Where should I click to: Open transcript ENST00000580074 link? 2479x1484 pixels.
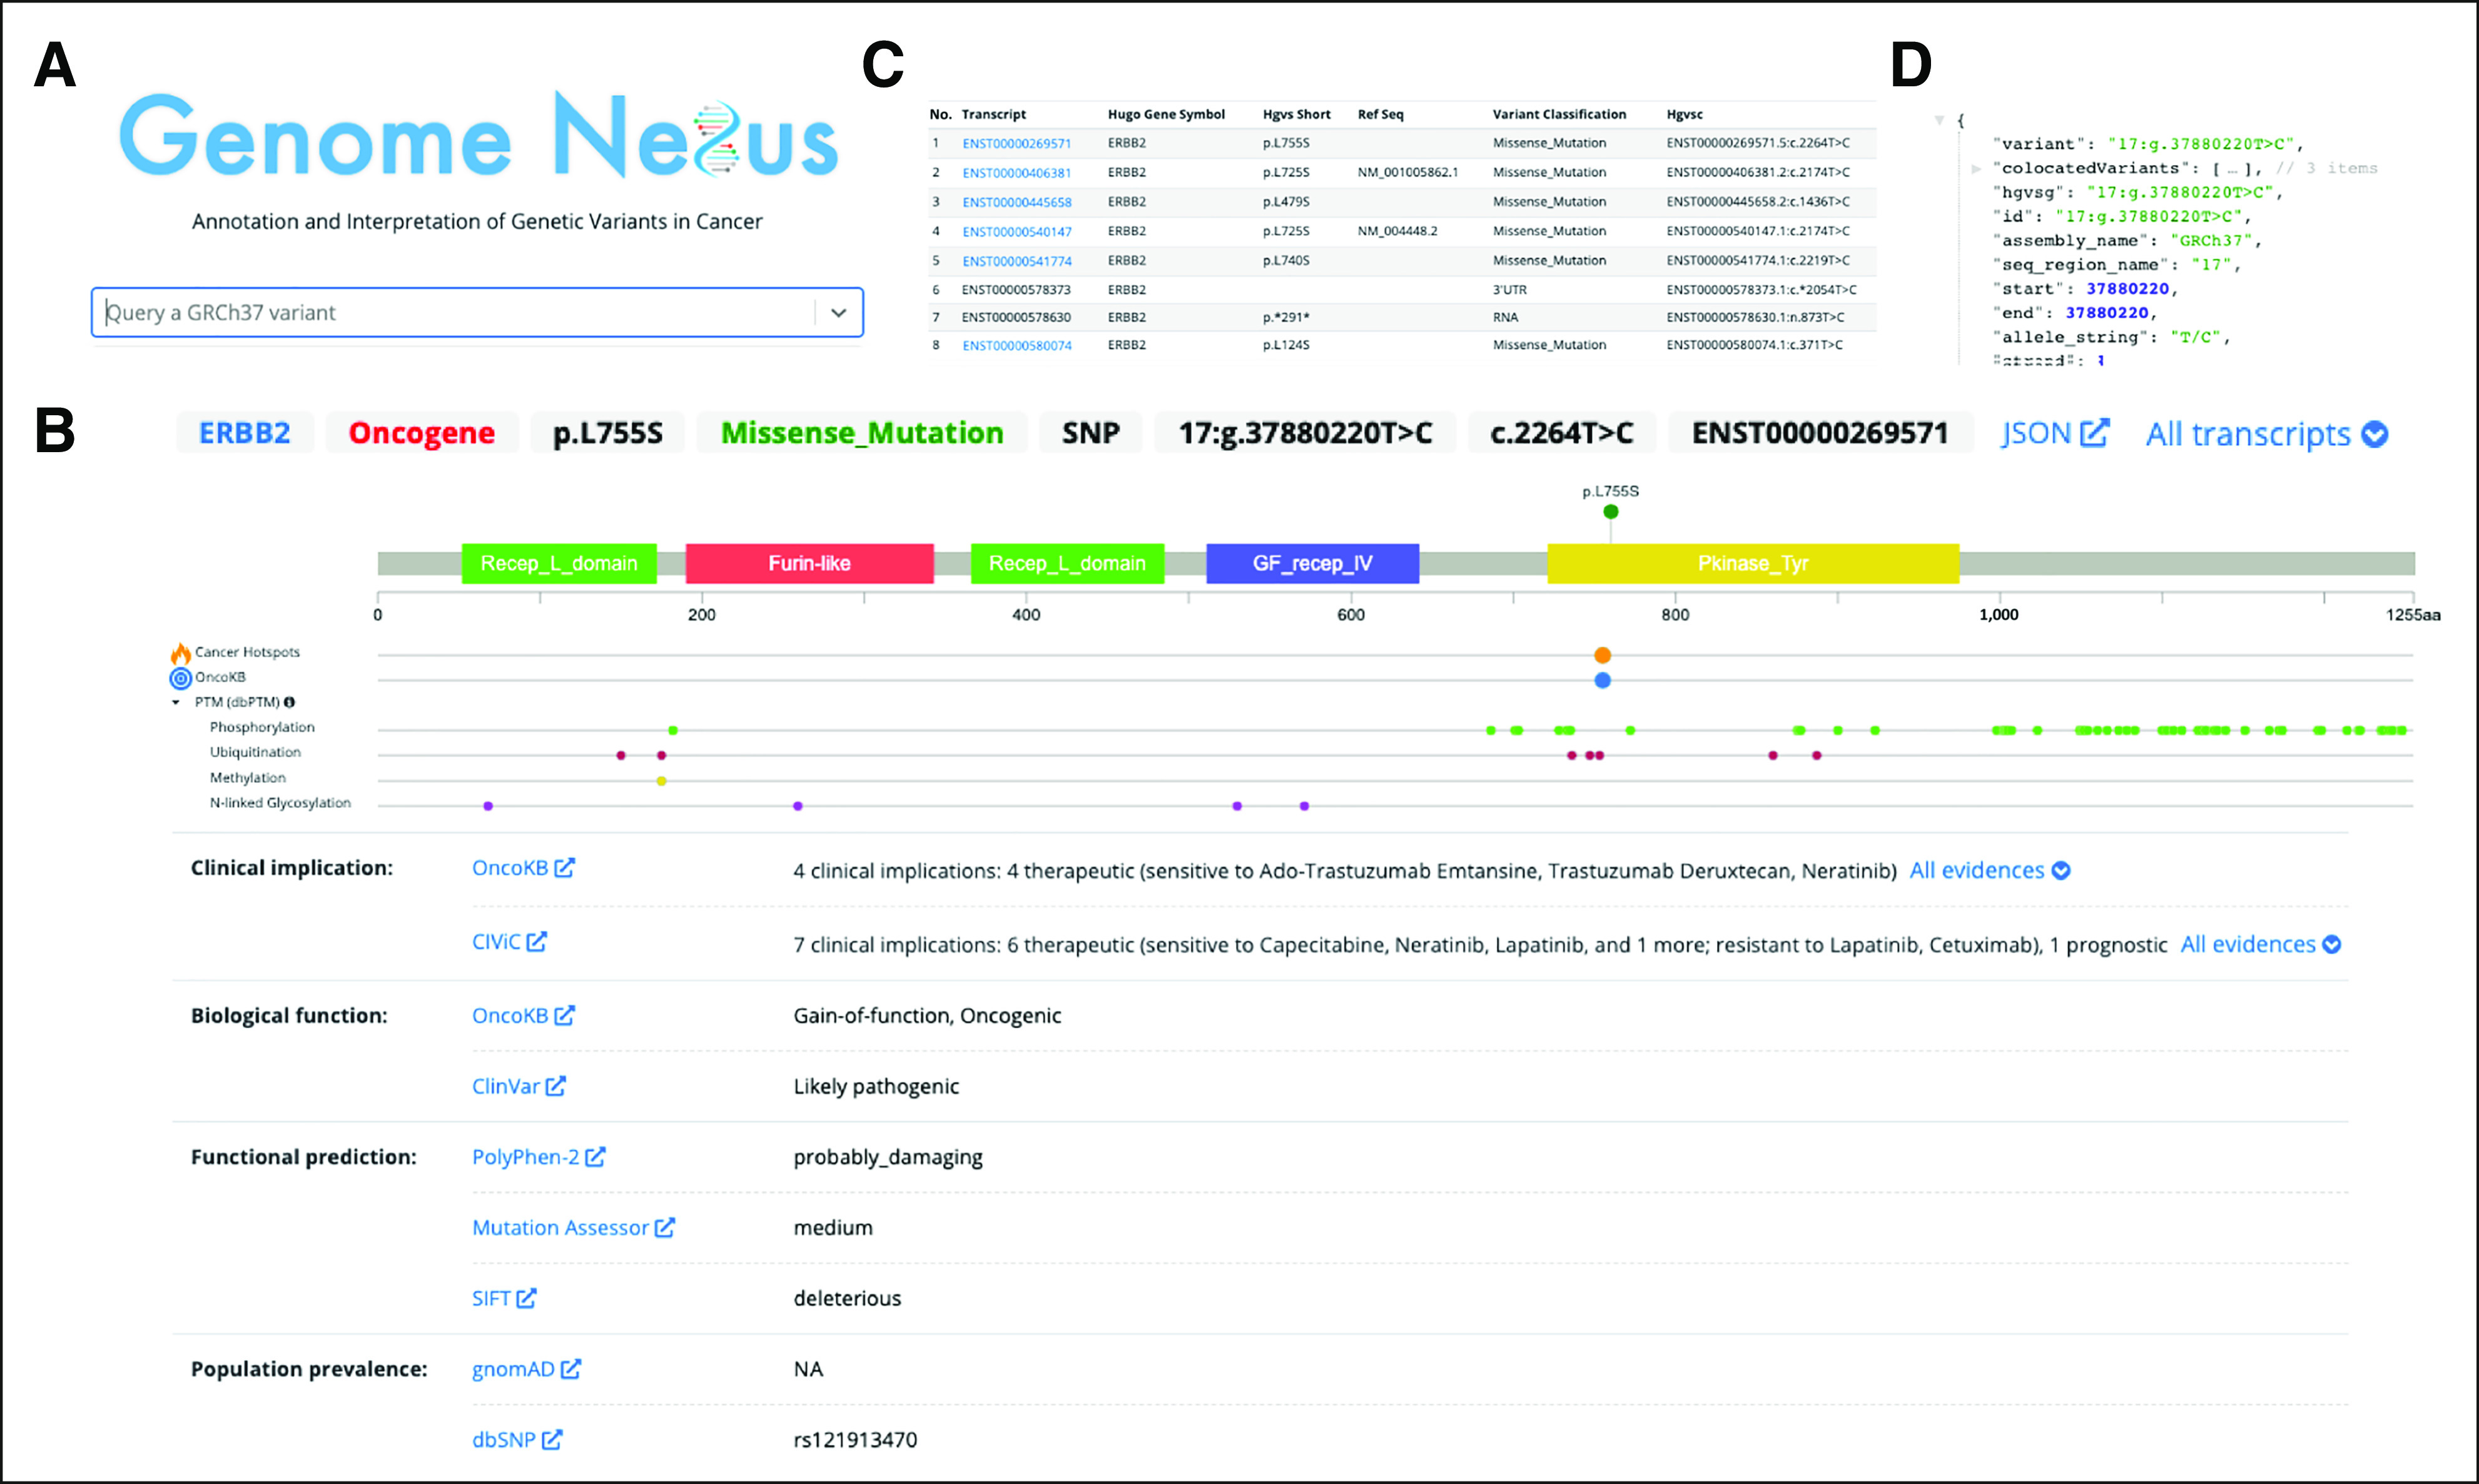click(x=1016, y=345)
